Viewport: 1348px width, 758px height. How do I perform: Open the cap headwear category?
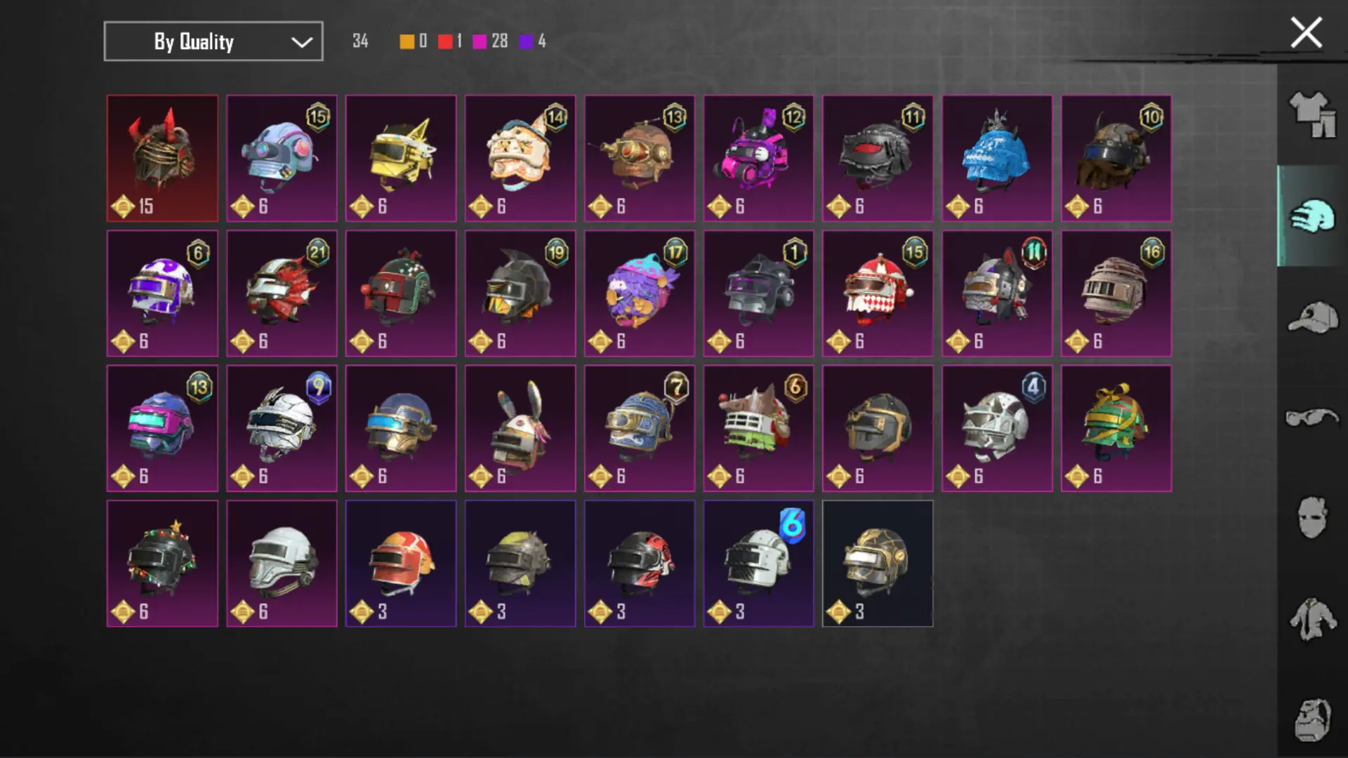(1312, 317)
